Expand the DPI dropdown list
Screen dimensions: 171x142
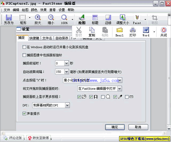point(67,105)
